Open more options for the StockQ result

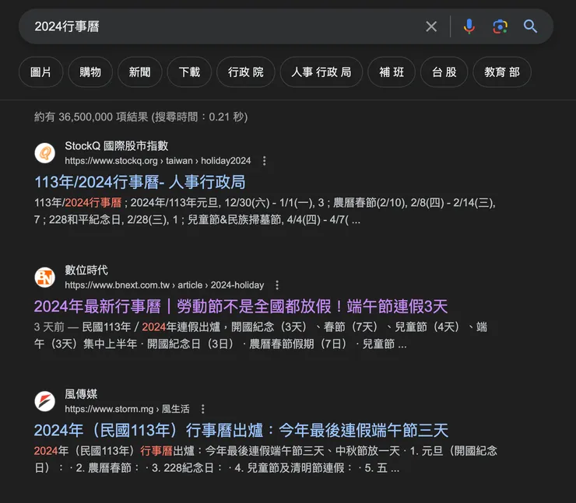tap(264, 161)
